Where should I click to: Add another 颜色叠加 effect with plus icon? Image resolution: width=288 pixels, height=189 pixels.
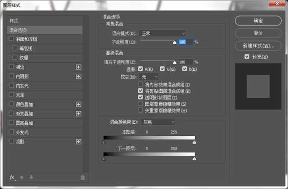click(78, 105)
